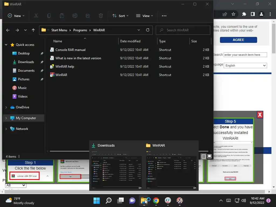Image resolution: width=276 pixels, height=207 pixels.
Task: Open taskbar Search magnifier
Action: (x=109, y=201)
